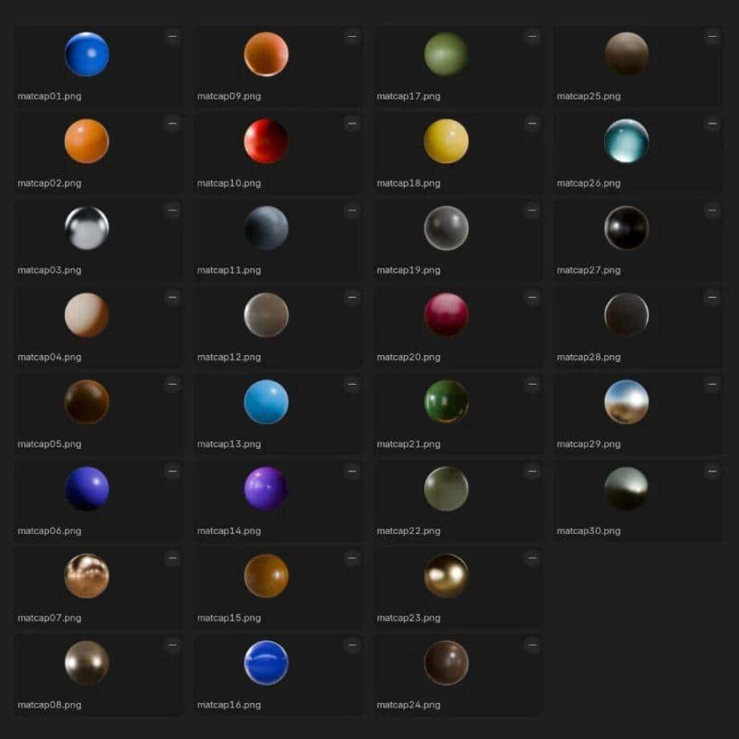This screenshot has width=739, height=739.
Task: Click the minus icon on matcap09.png card
Action: click(x=352, y=36)
